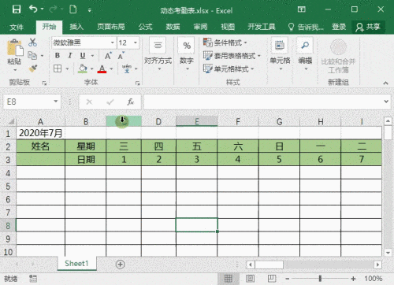Open the font size dropdown
The height and width of the screenshot is (285, 394).
[x=136, y=43]
